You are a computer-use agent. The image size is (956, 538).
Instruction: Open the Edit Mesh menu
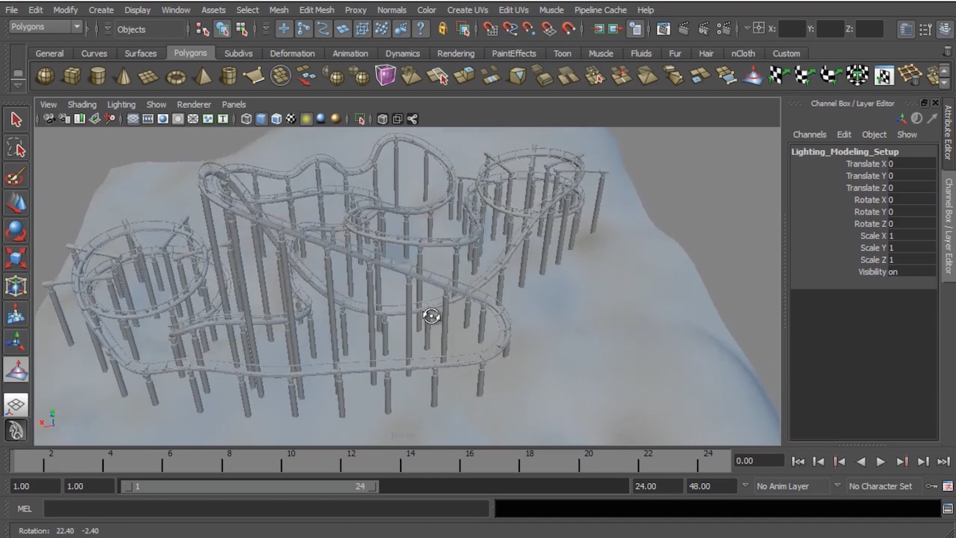(316, 10)
